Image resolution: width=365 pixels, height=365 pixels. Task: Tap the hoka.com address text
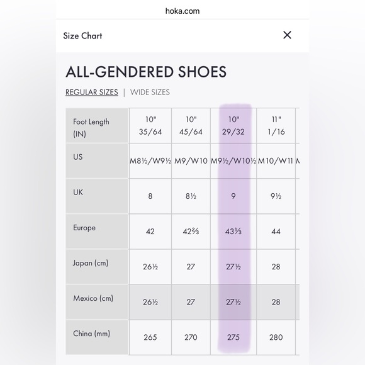[x=182, y=11]
